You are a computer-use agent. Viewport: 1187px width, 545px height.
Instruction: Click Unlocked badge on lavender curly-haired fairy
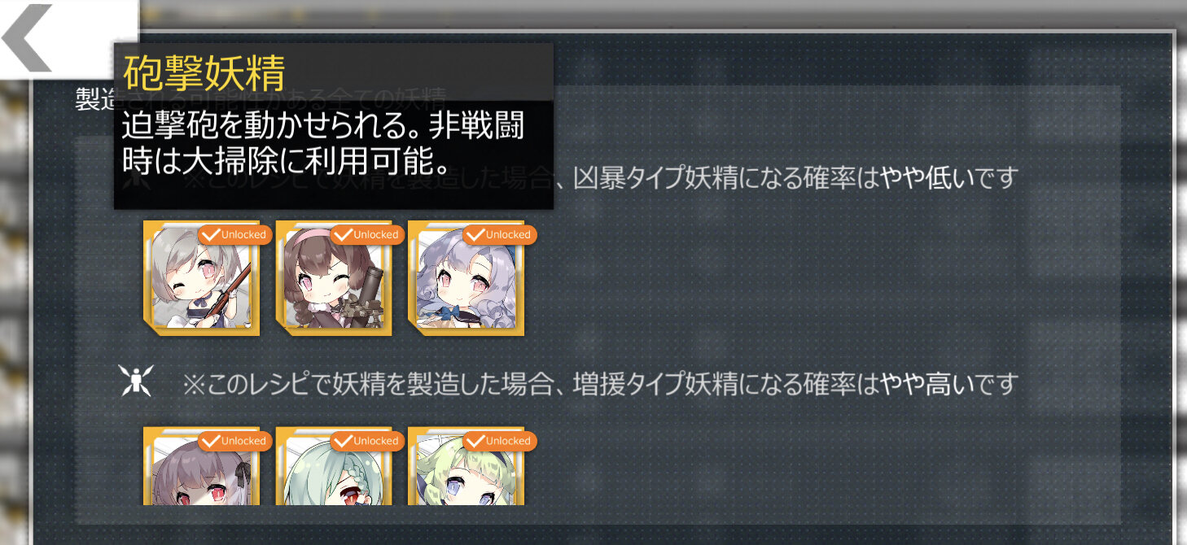(498, 234)
